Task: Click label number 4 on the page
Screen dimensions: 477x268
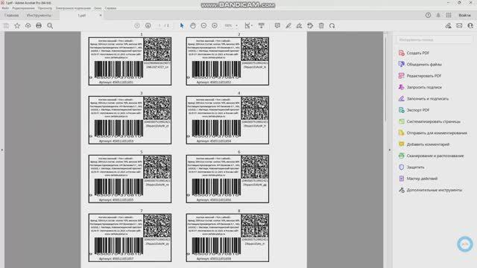Action: [227, 120]
